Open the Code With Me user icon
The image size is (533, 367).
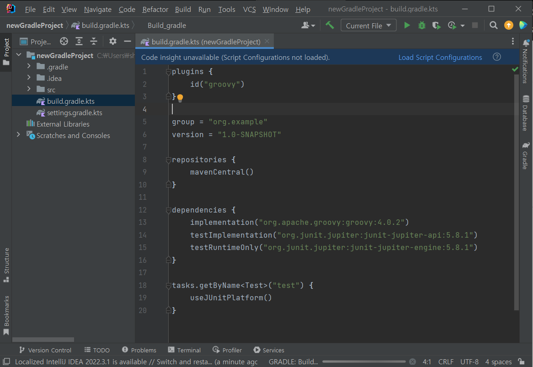[x=308, y=25]
